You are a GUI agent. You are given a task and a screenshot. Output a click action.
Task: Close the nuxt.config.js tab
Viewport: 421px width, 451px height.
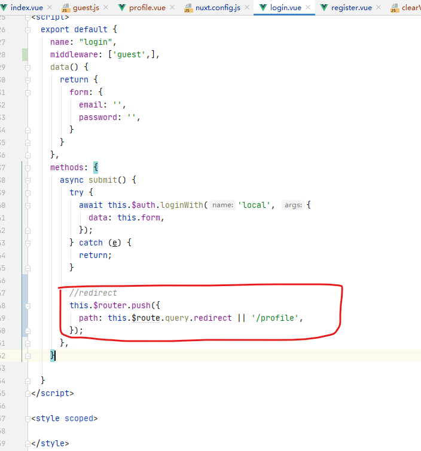tap(247, 8)
